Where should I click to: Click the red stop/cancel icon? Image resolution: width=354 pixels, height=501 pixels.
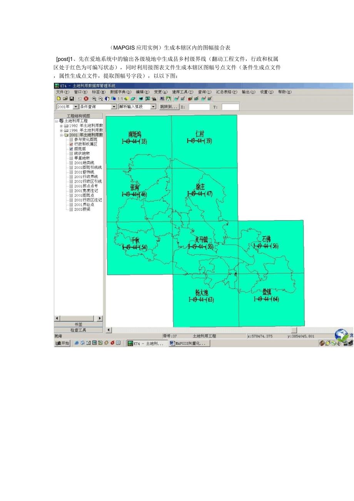point(86,99)
